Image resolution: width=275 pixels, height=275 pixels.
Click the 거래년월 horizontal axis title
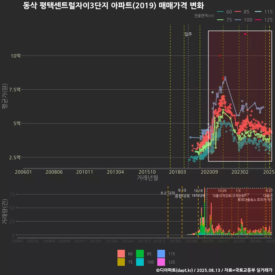(147, 178)
